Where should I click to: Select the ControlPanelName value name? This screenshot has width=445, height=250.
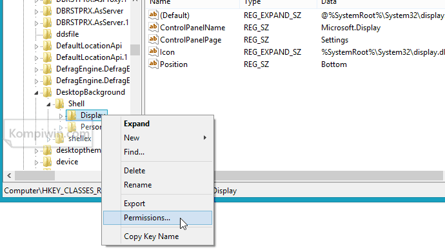(x=192, y=28)
